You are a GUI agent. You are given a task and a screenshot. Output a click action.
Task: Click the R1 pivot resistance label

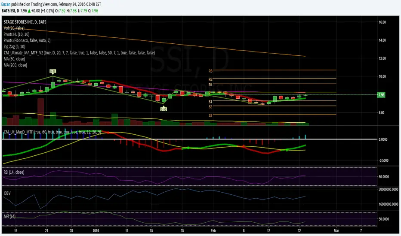(210, 85)
